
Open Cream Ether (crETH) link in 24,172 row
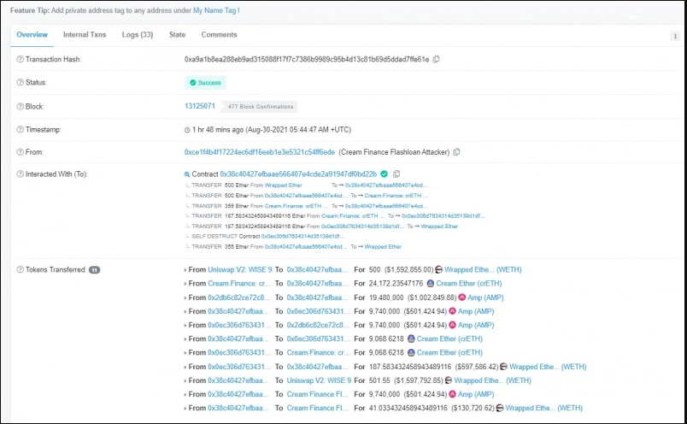click(x=469, y=284)
